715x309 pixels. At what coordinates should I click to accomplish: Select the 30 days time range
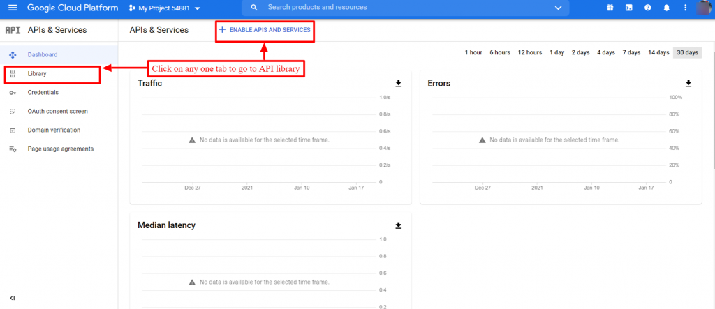pyautogui.click(x=687, y=53)
